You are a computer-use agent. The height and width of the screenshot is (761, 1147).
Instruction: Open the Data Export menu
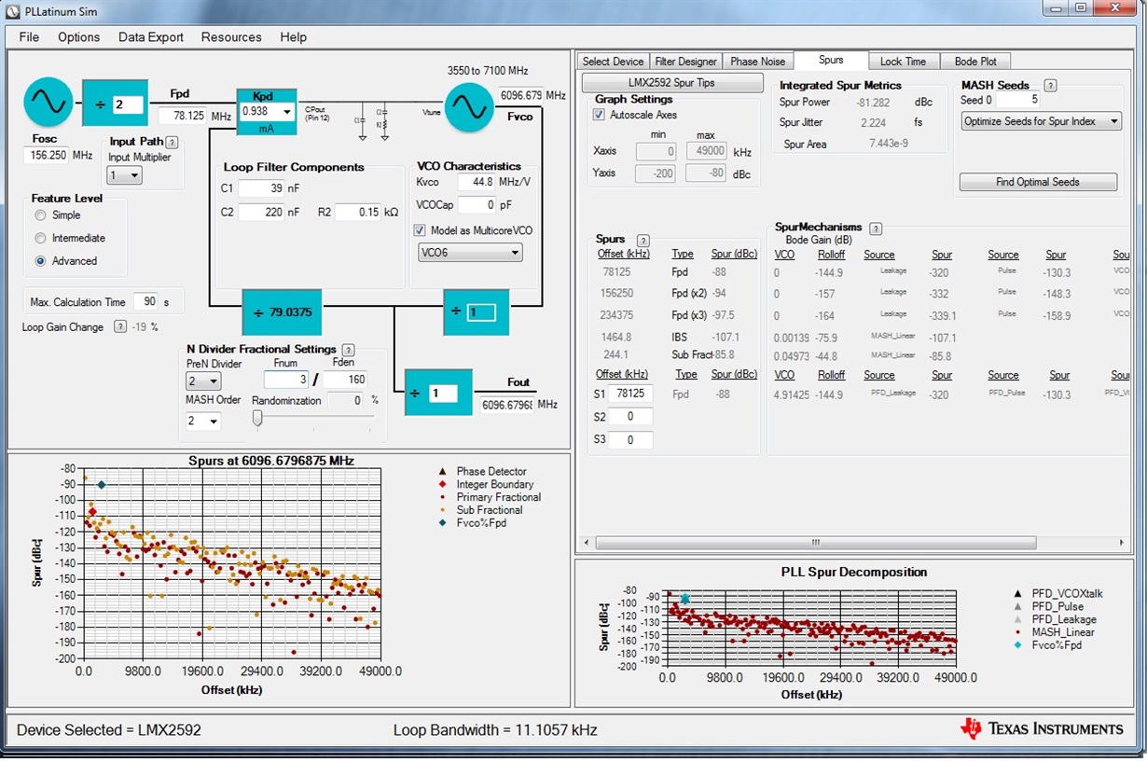pos(151,37)
